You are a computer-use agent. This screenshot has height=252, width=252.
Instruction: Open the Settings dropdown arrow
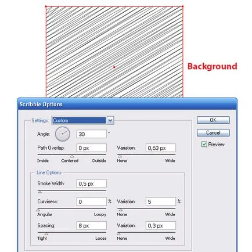[110, 121]
